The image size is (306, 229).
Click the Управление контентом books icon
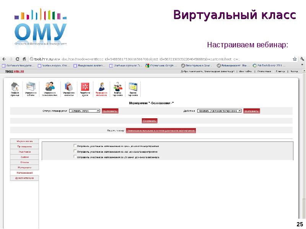coord(68,87)
